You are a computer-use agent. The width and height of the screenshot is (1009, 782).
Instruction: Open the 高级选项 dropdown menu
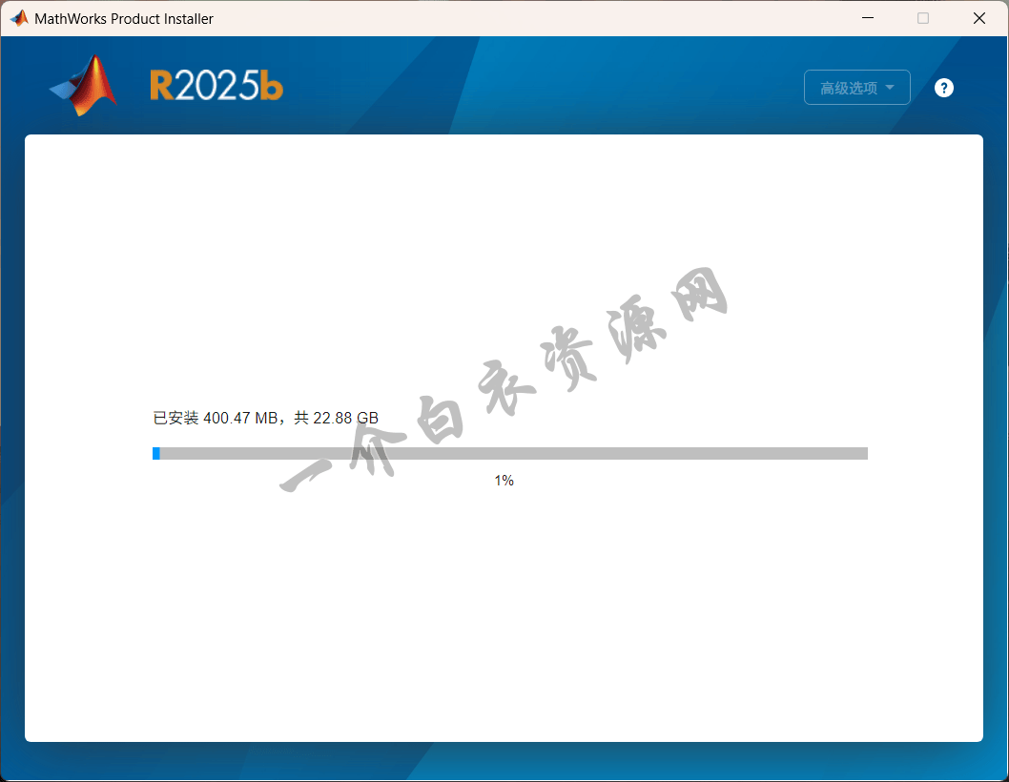(849, 88)
